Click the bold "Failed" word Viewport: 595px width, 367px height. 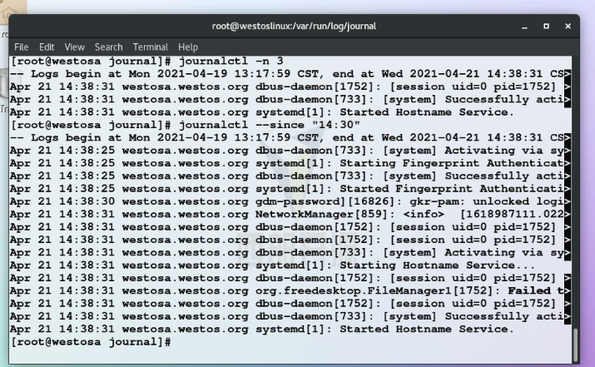529,290
